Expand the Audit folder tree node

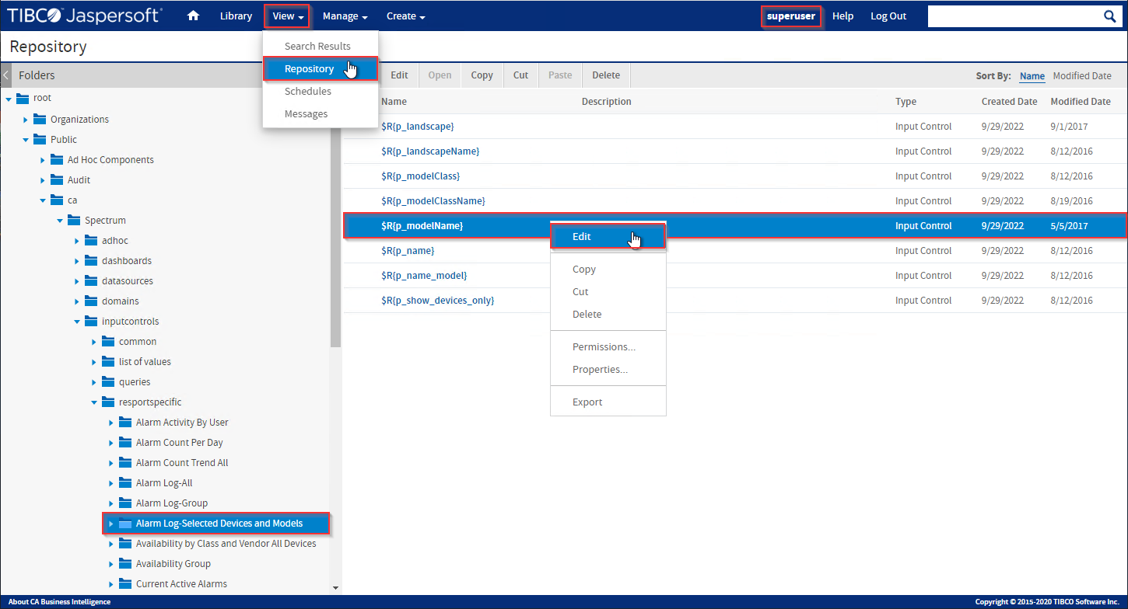click(43, 180)
